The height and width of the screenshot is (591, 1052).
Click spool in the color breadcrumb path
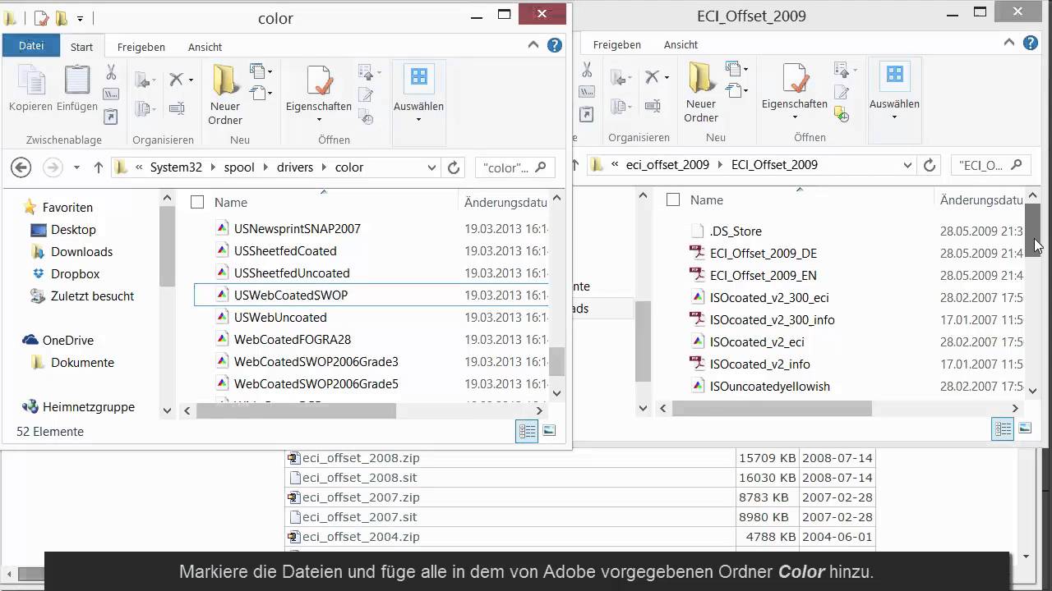(239, 167)
